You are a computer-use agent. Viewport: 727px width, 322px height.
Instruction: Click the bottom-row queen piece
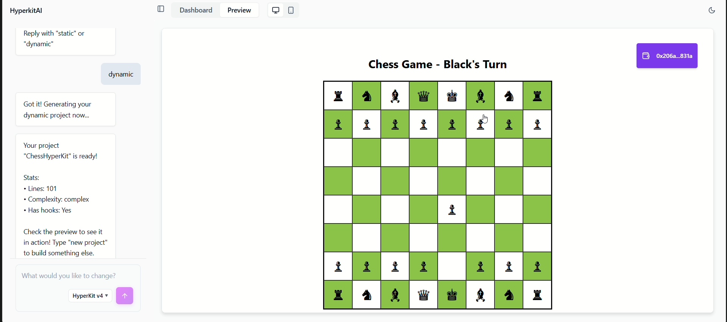click(x=424, y=295)
